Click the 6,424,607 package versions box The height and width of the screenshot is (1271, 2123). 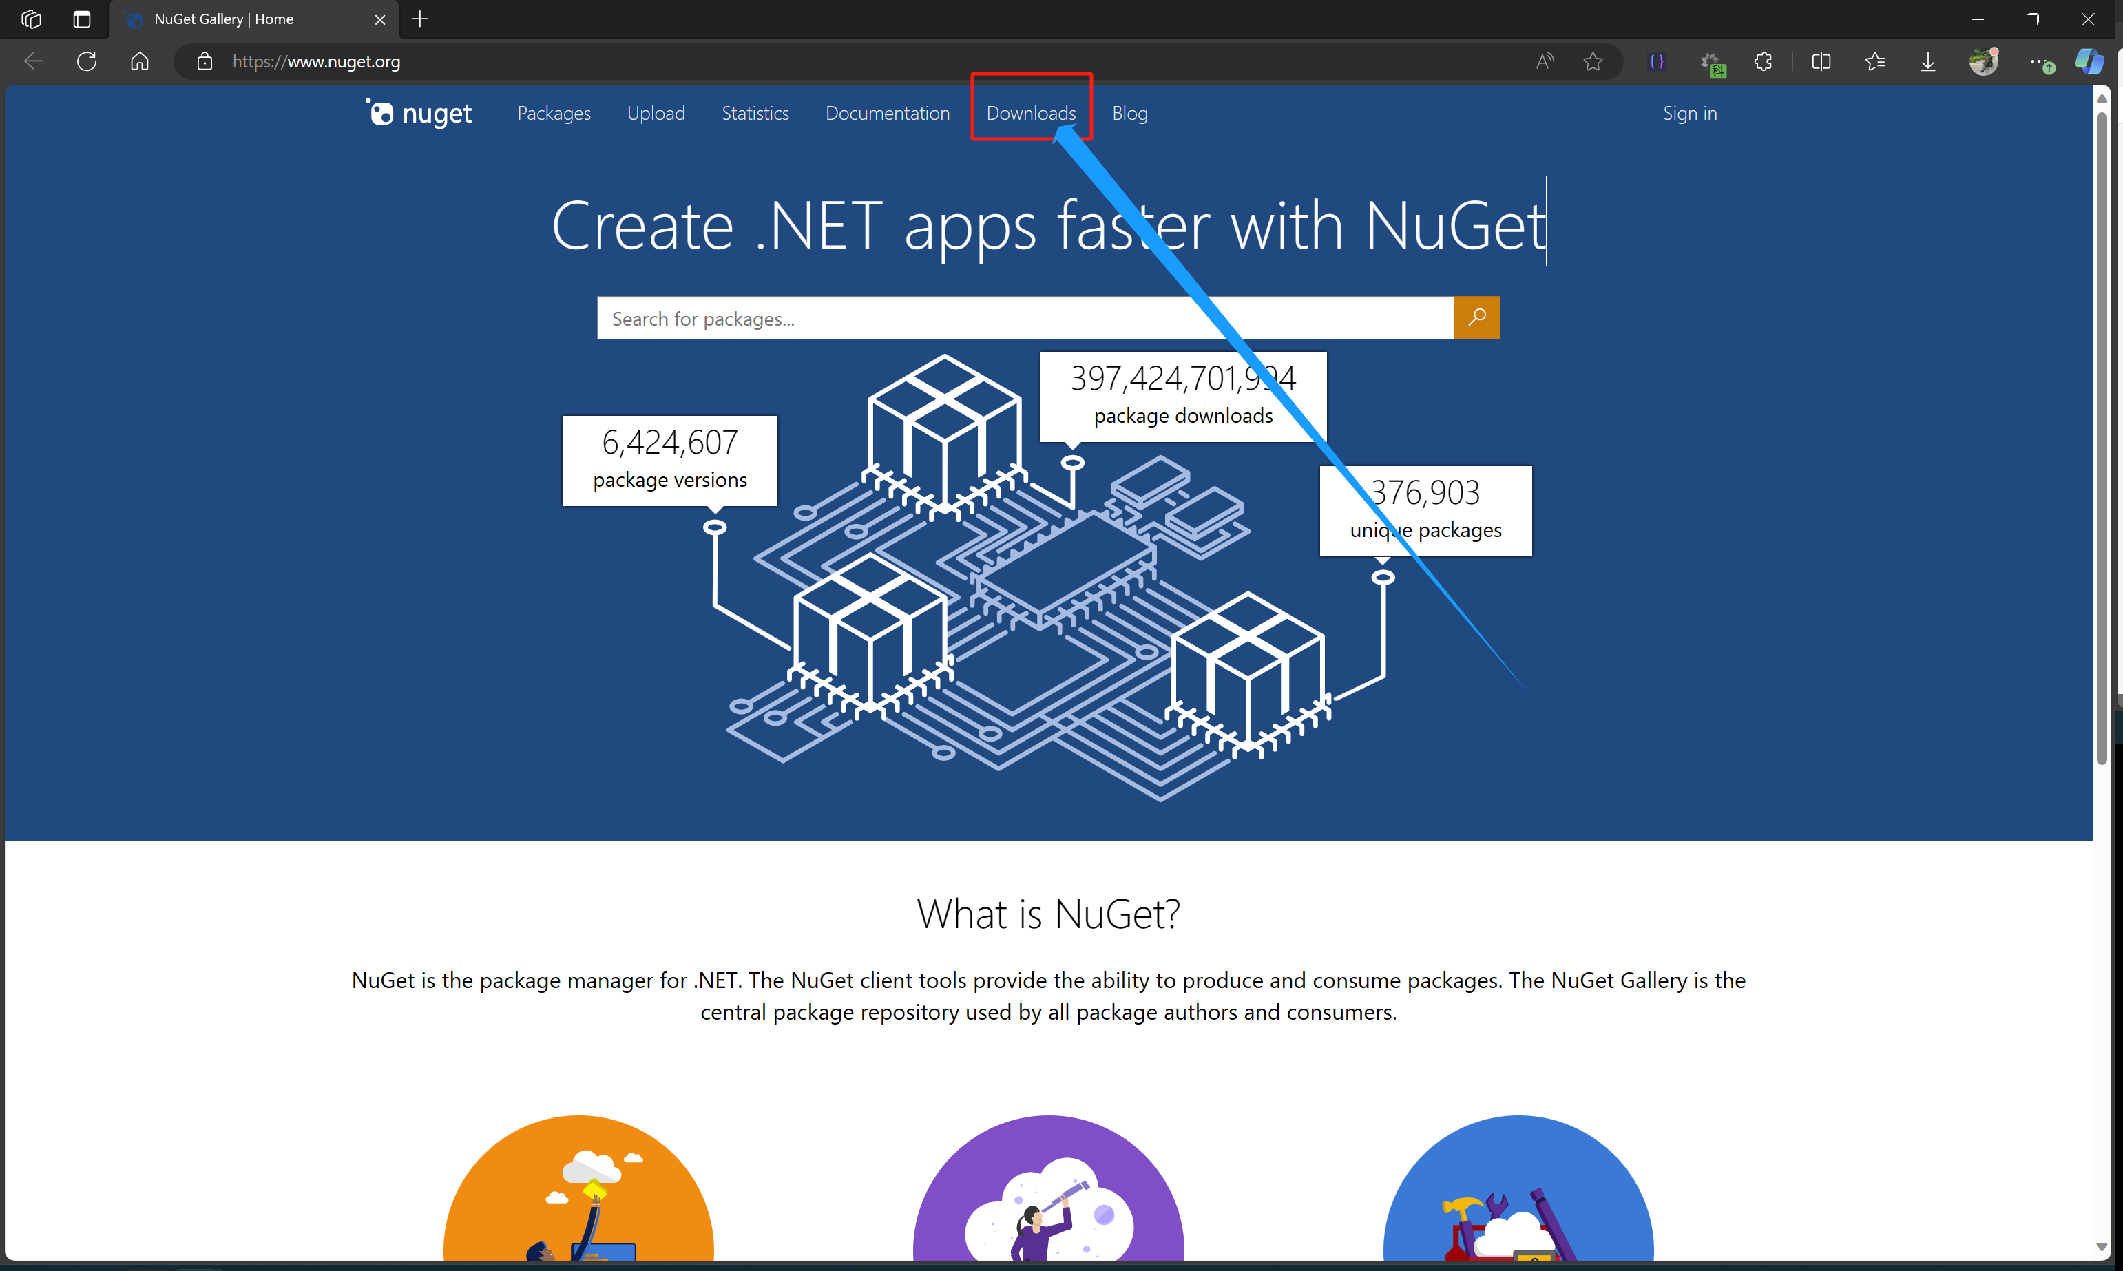[x=670, y=461]
